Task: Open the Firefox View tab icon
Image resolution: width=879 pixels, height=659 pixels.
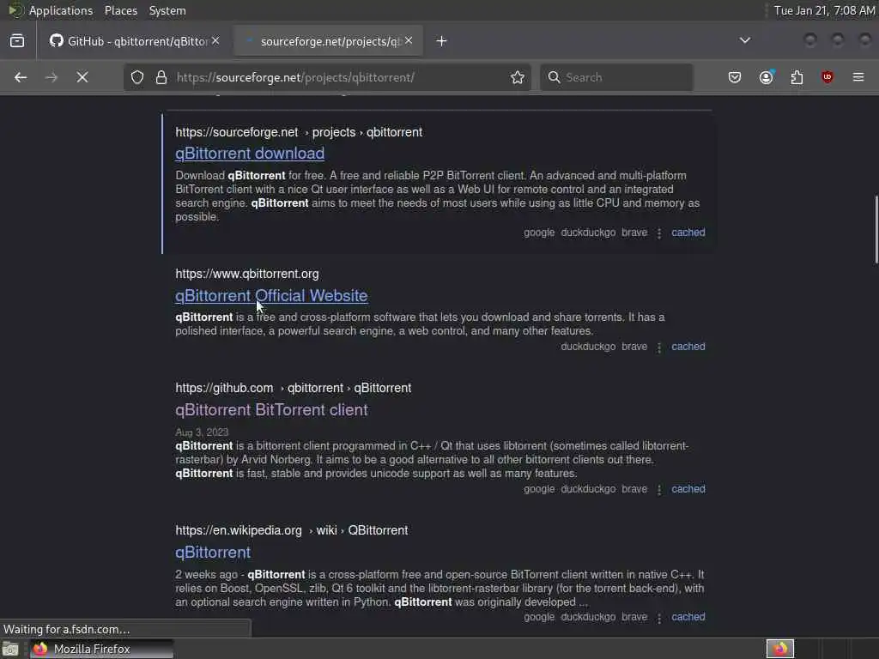Action: click(17, 41)
